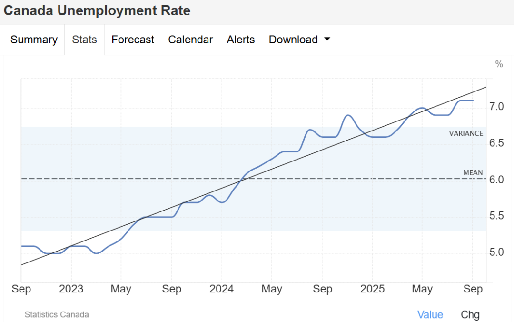Click the Canada Unemployment Rate heading

coord(97,11)
